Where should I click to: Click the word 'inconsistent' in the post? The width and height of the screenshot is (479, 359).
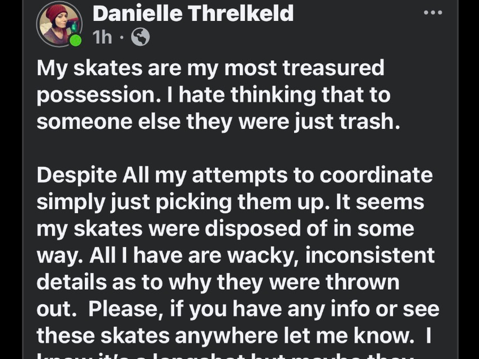click(x=370, y=256)
